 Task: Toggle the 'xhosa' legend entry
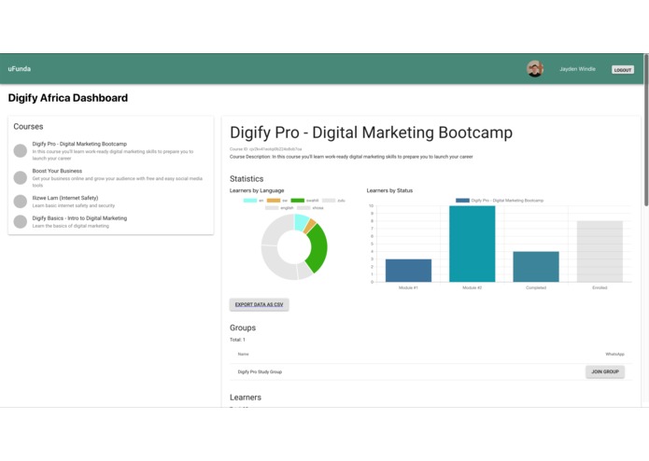pyautogui.click(x=310, y=208)
